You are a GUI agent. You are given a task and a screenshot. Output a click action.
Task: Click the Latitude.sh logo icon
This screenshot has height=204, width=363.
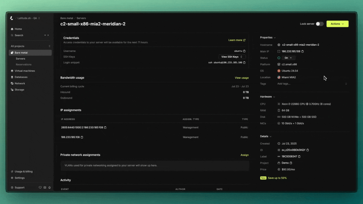click(x=12, y=18)
